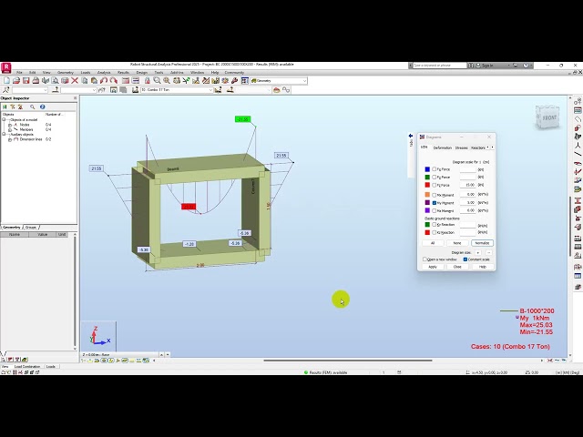Expand the Members tree item
The height and width of the screenshot is (437, 583).
(10, 129)
